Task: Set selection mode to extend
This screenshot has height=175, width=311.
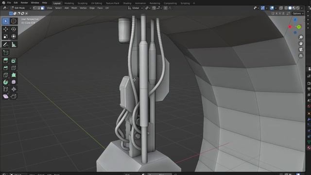Action: tap(15, 14)
